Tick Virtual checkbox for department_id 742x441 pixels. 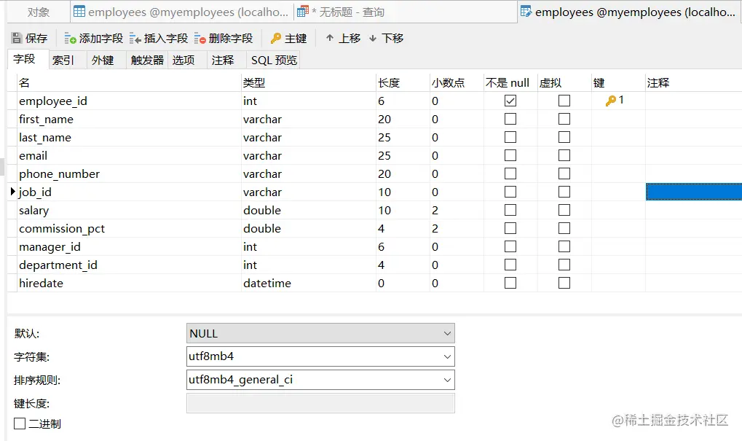pos(564,265)
